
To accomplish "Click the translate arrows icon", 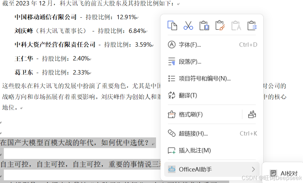I will pos(172,95).
